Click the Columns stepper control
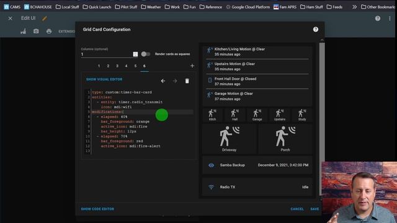The width and height of the screenshot is (397, 223). click(135, 54)
